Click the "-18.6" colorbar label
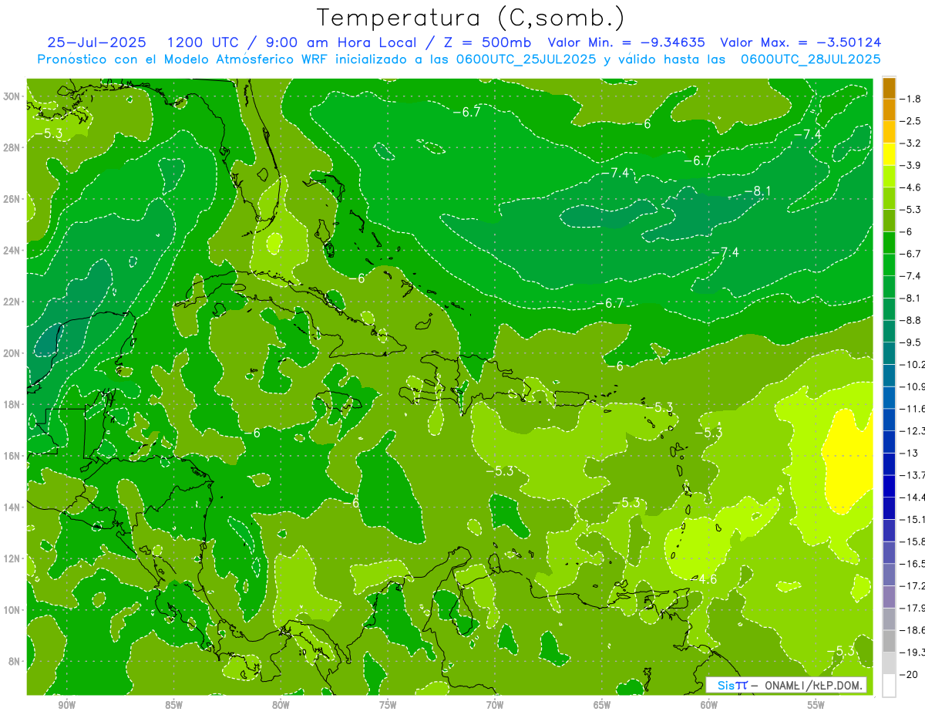The height and width of the screenshot is (715, 925). point(913,630)
